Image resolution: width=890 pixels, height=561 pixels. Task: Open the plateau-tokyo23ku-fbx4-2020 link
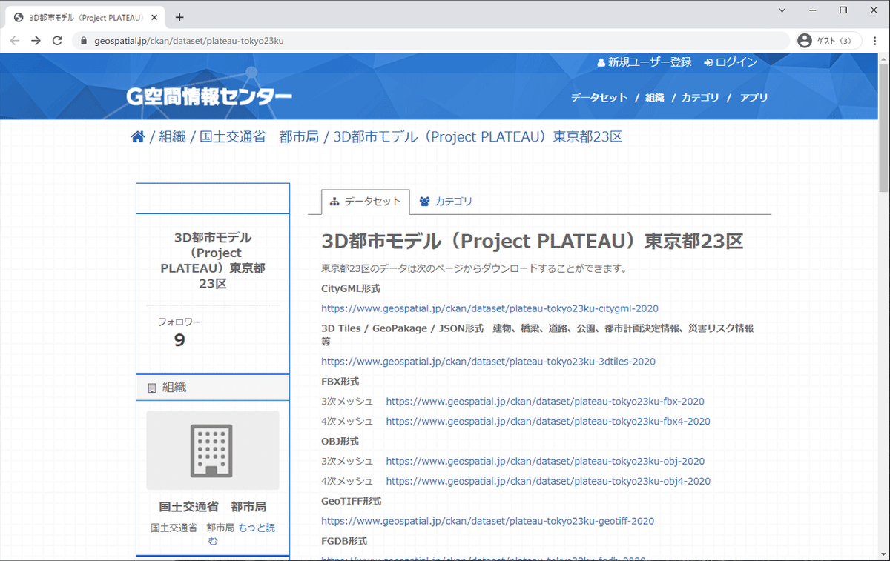point(548,422)
